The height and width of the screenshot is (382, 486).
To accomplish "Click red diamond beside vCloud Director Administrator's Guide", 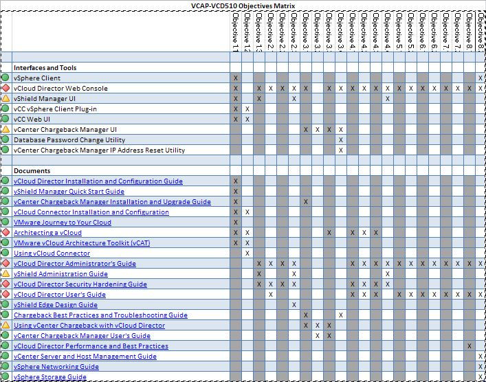I will tap(5, 263).
